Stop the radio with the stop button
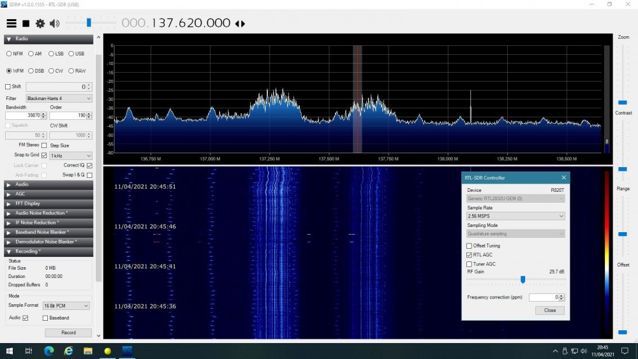Viewport: 638px width, 359px height. (x=26, y=24)
